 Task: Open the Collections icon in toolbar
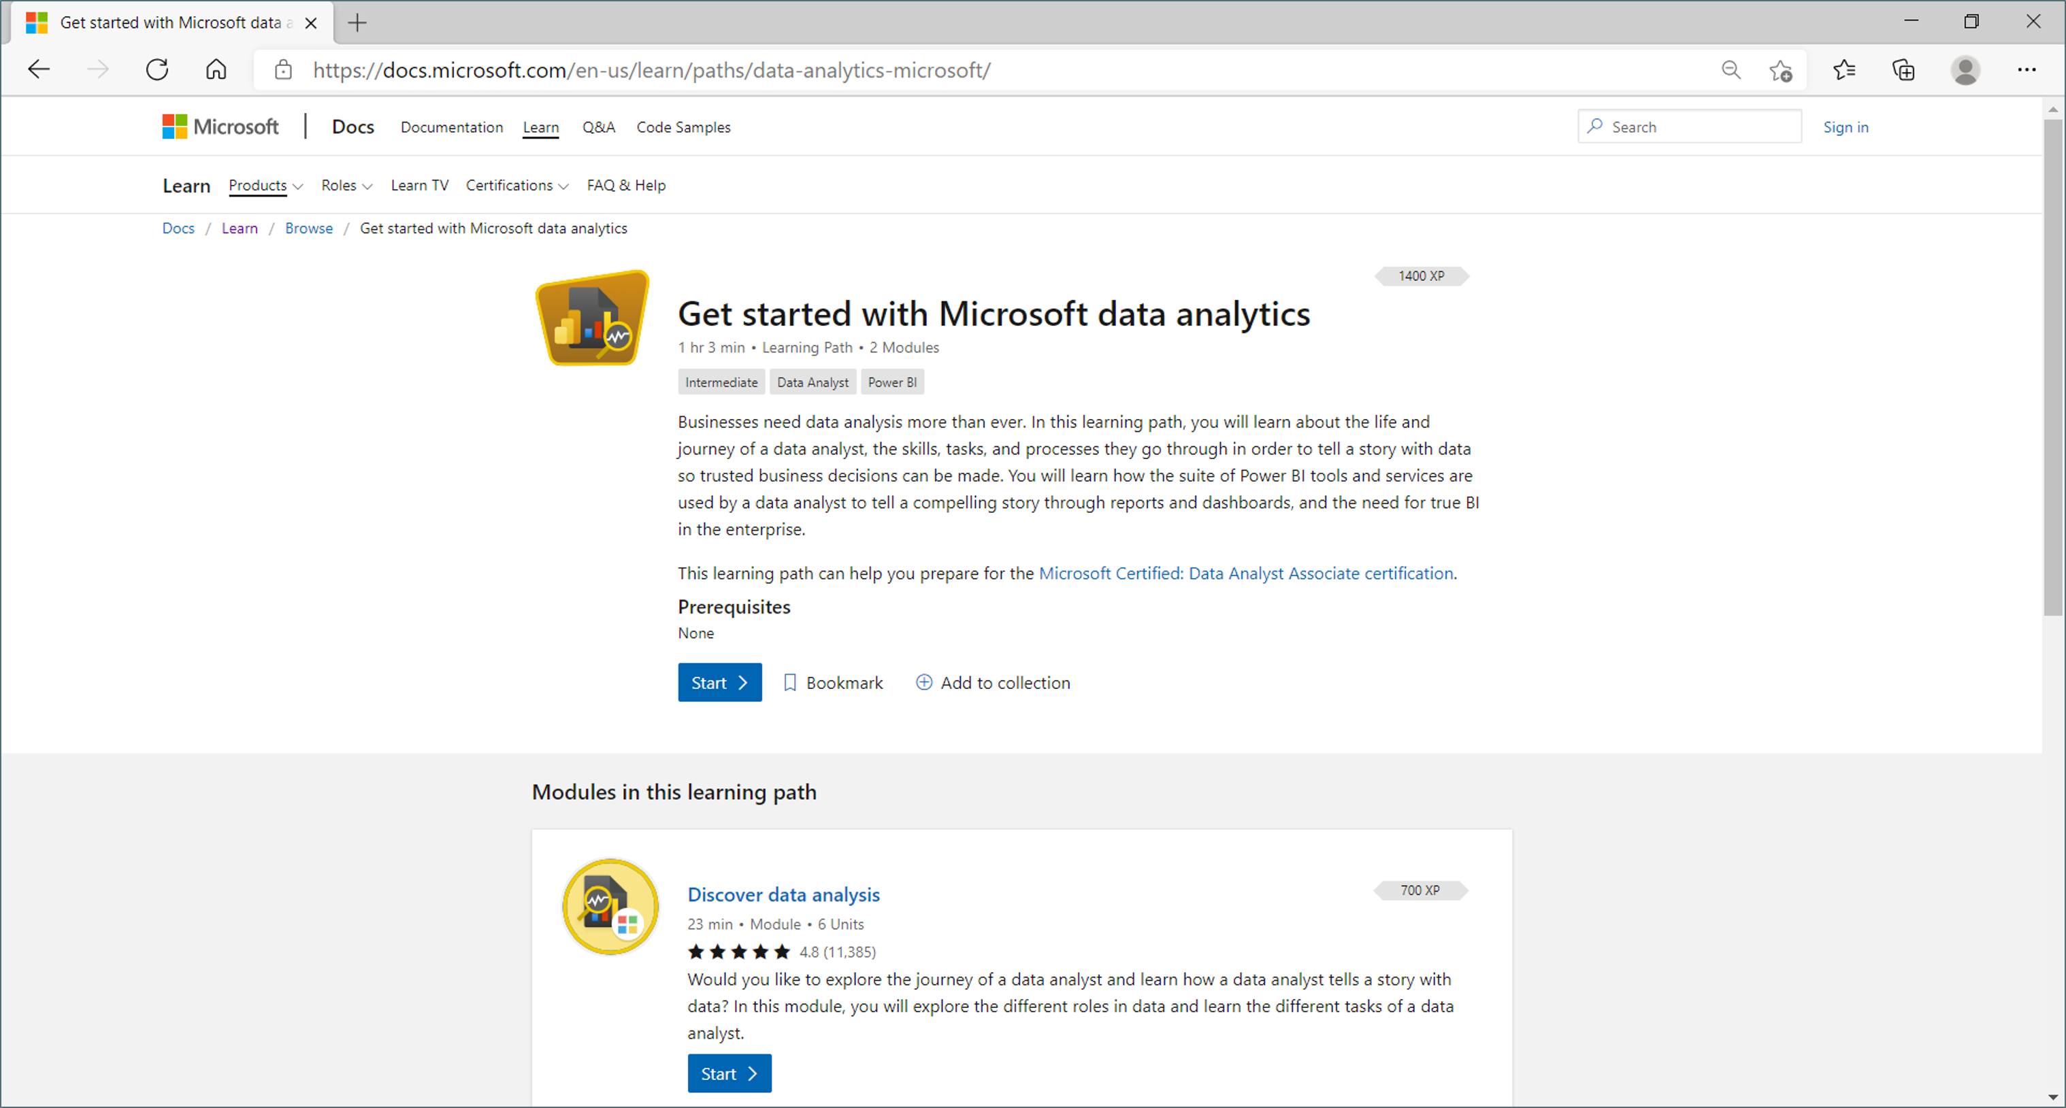[1903, 70]
